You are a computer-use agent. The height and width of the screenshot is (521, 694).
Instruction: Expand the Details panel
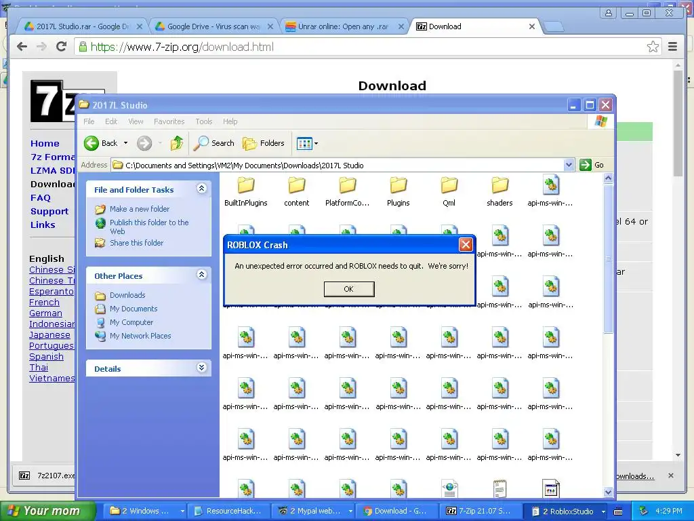(x=201, y=368)
